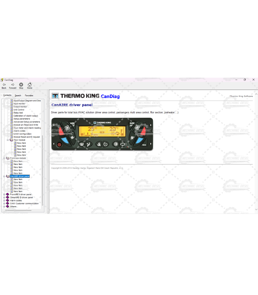Open the Favorites tab
Screen dimensions: 258x295
[29, 96]
